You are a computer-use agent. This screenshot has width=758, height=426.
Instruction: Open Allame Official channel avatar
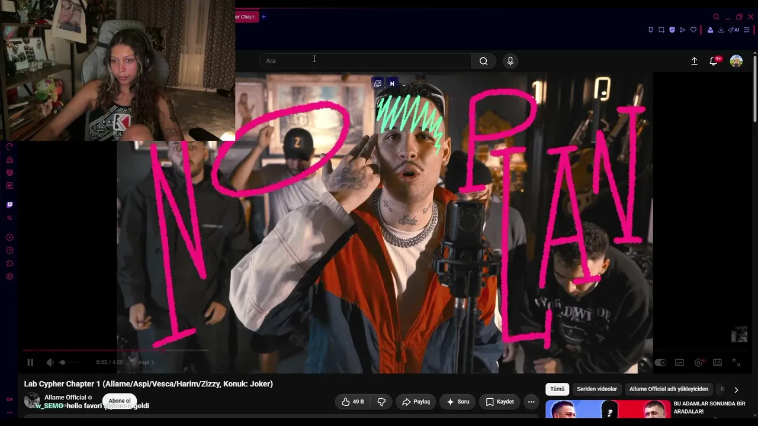click(x=32, y=401)
